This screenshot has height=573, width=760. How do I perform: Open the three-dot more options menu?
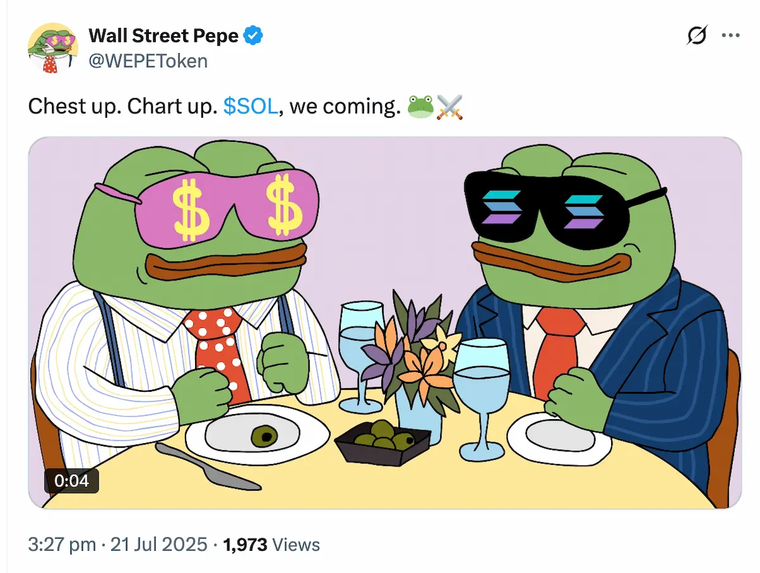[x=730, y=37]
